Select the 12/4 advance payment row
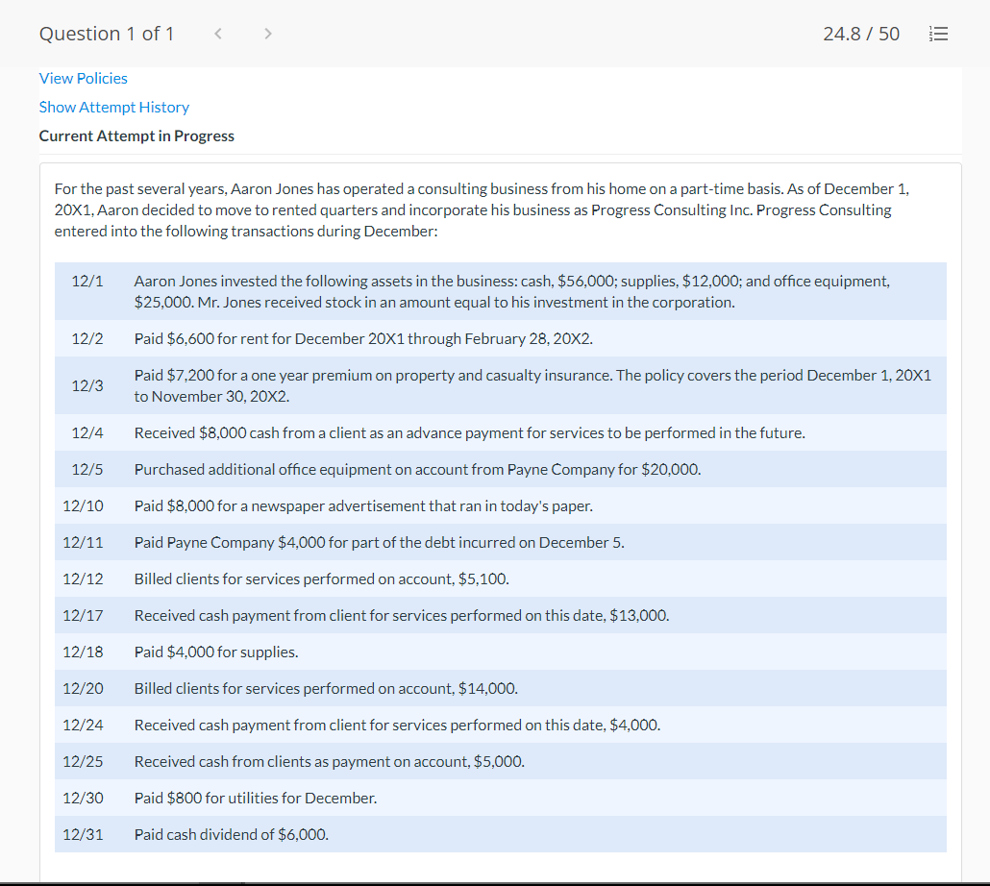The width and height of the screenshot is (990, 886). 500,432
